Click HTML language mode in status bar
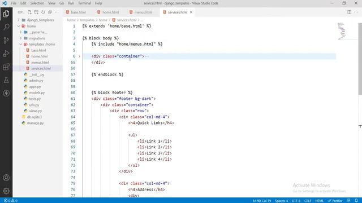362x203 pixels. tap(319, 201)
